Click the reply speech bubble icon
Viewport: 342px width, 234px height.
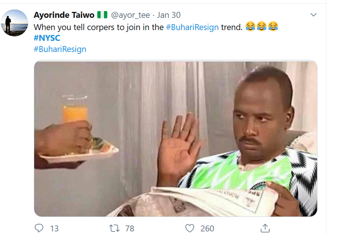pos(39,228)
